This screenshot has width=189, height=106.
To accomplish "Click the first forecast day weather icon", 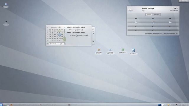I will point(136,22).
